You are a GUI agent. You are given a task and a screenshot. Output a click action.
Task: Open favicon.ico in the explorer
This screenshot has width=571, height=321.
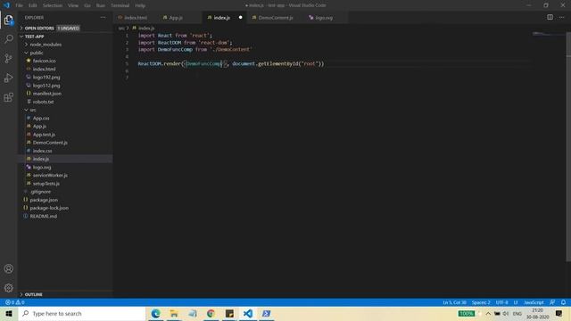click(x=44, y=61)
